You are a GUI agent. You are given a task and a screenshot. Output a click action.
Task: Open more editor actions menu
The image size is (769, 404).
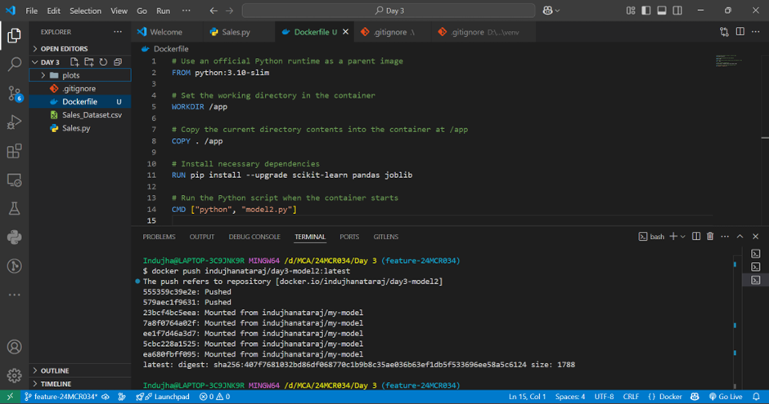(756, 32)
